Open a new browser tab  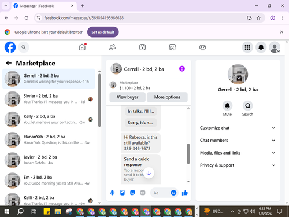pos(82,6)
